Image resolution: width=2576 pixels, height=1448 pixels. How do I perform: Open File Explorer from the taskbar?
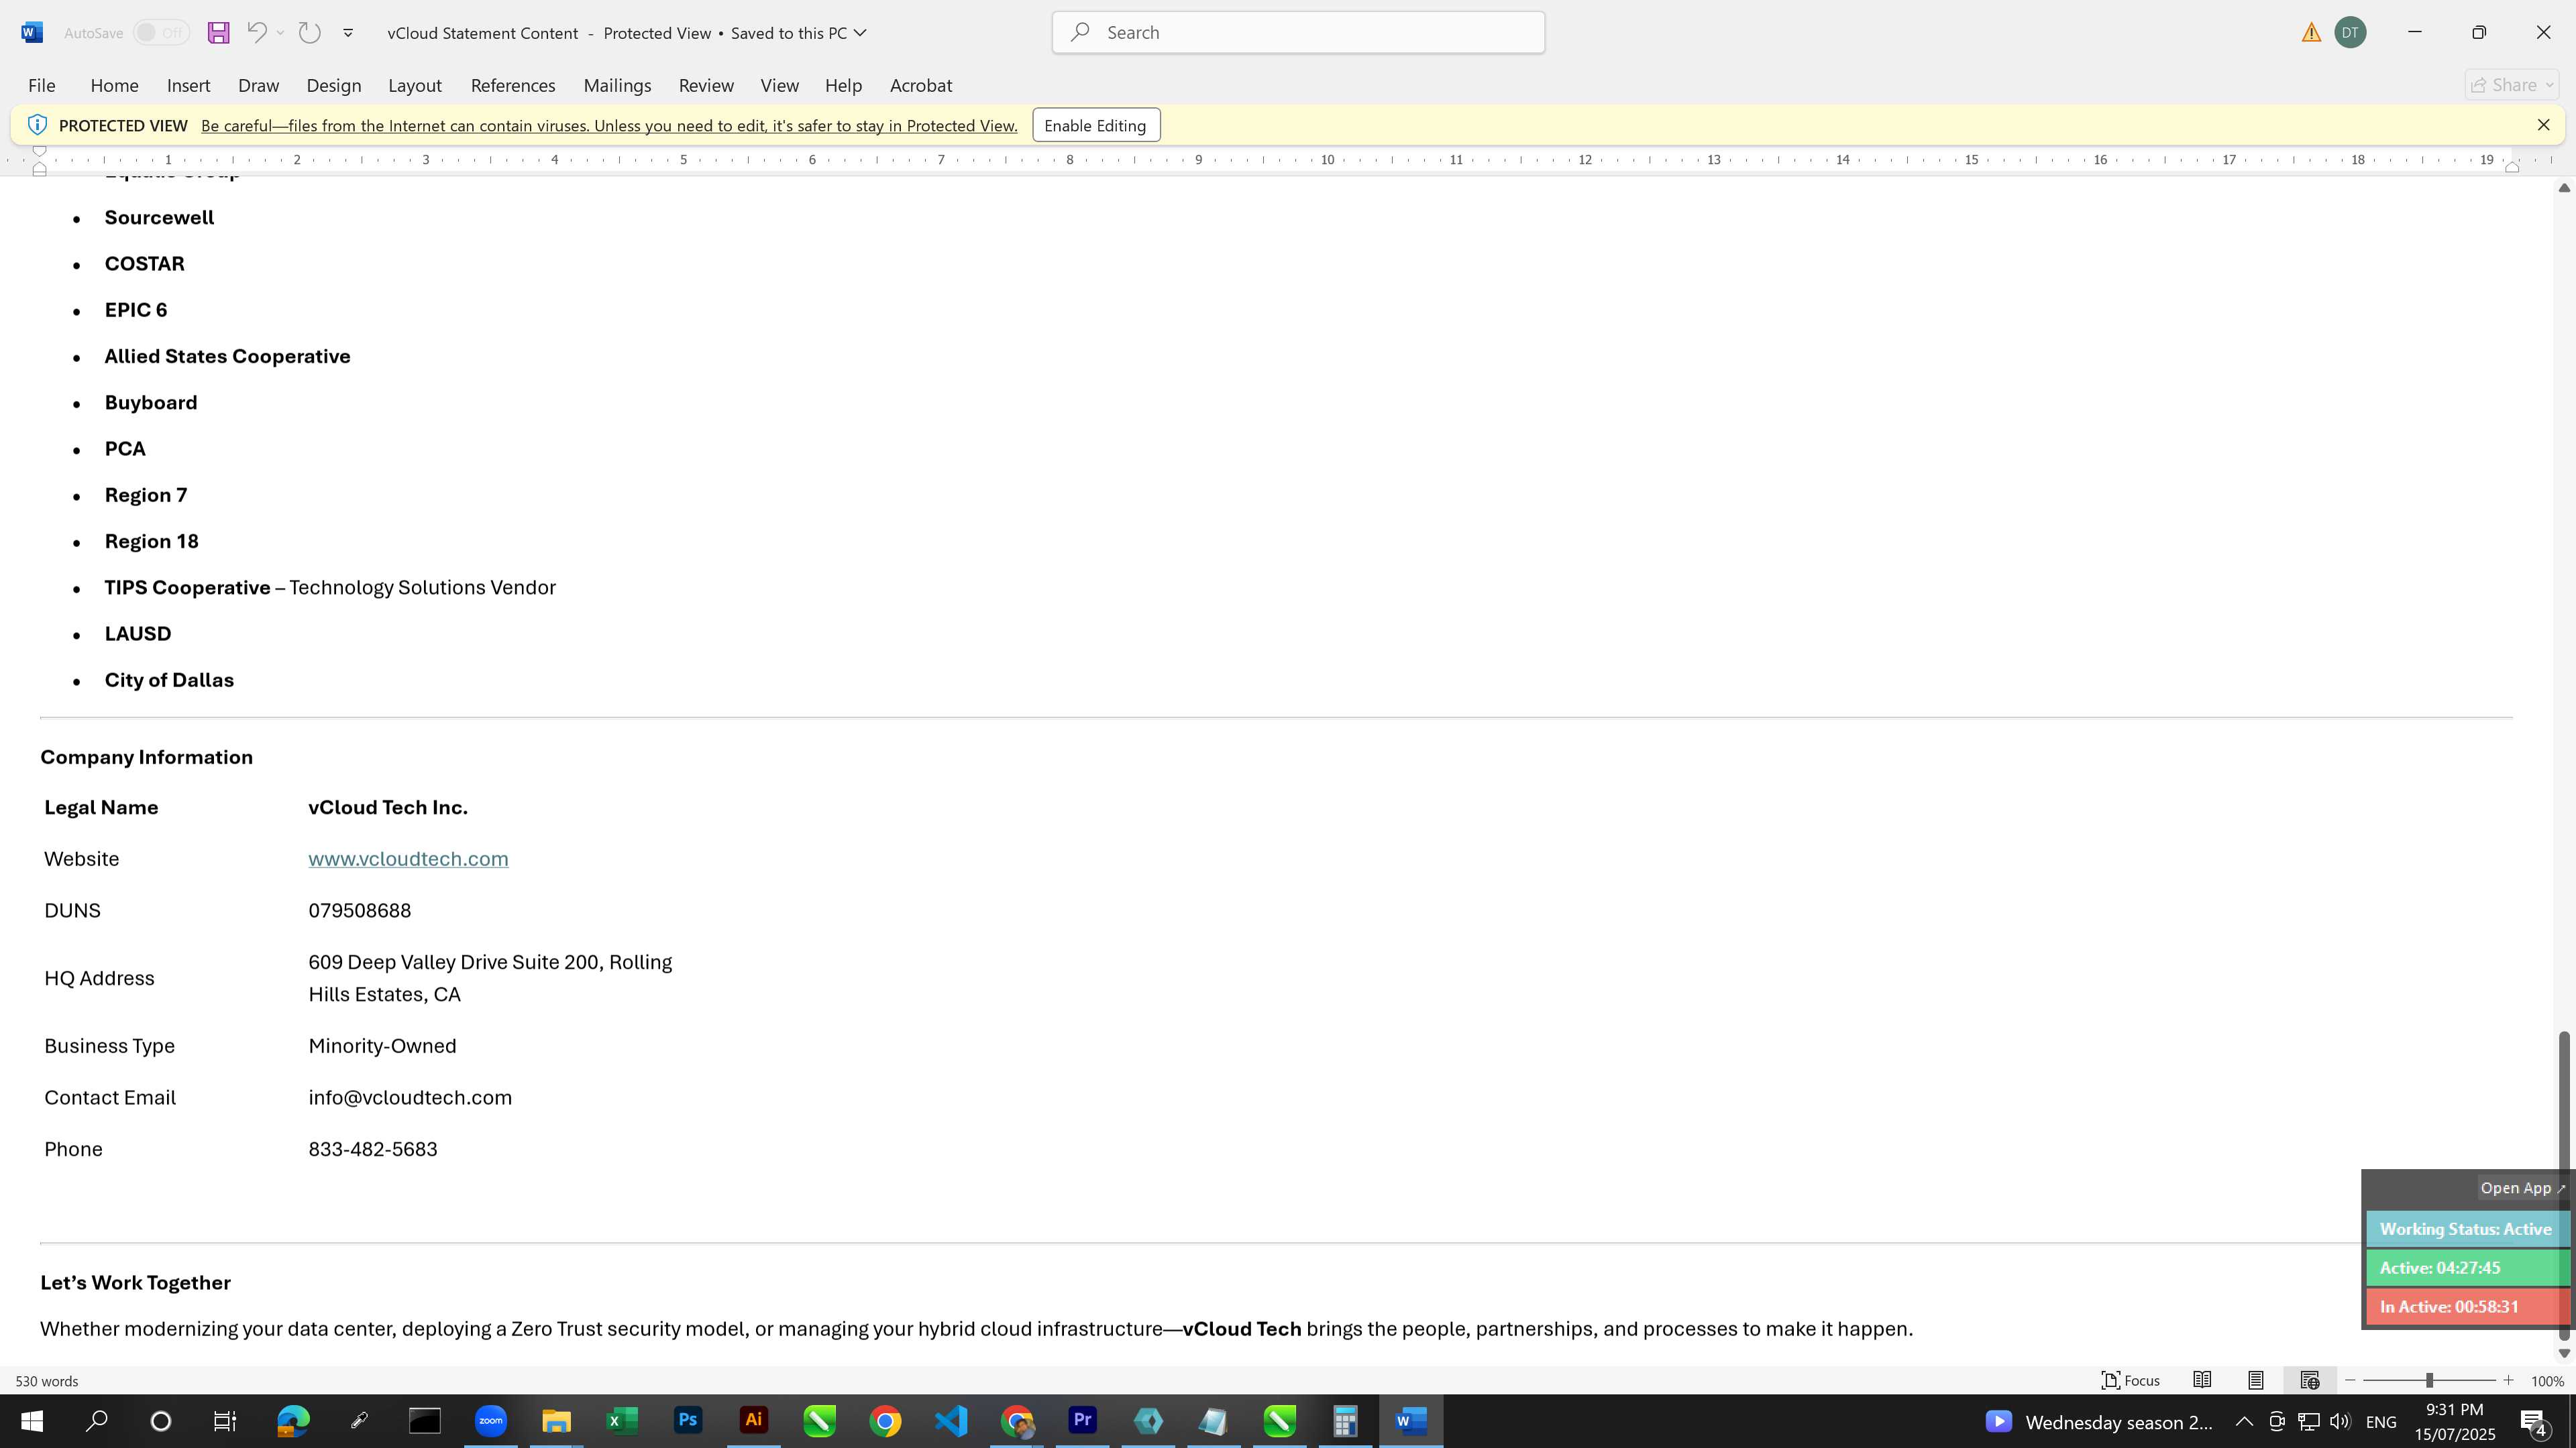556,1421
